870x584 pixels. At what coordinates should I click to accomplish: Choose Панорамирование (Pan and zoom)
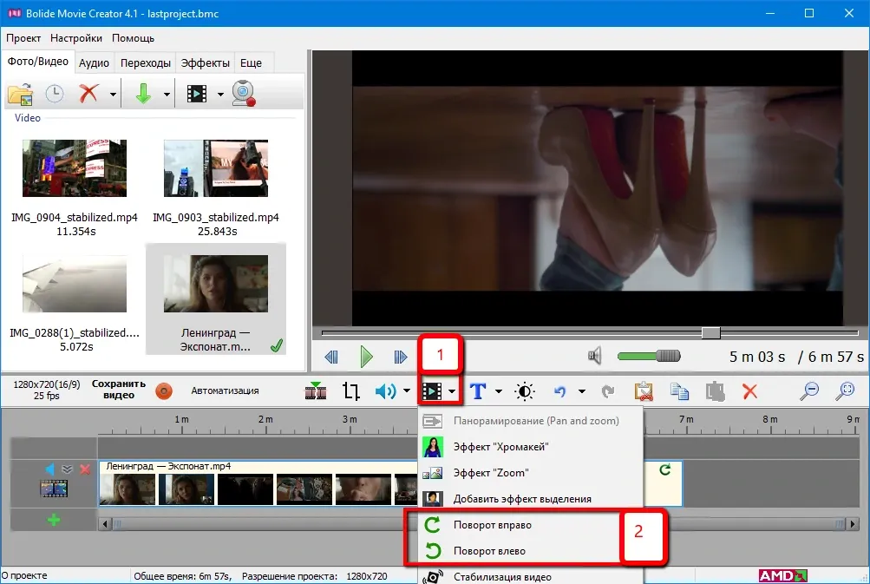tap(531, 421)
